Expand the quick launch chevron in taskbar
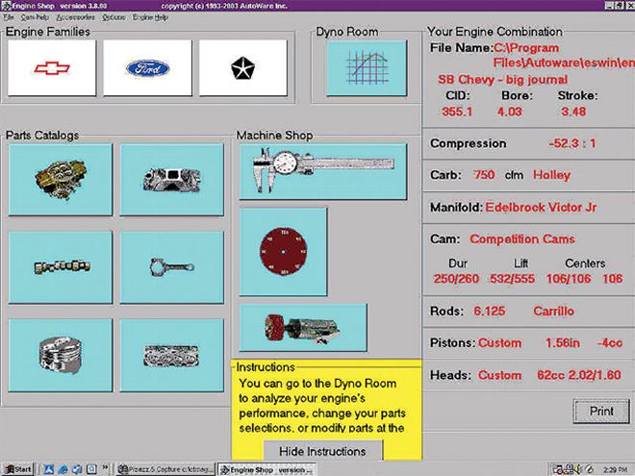 tap(105, 467)
